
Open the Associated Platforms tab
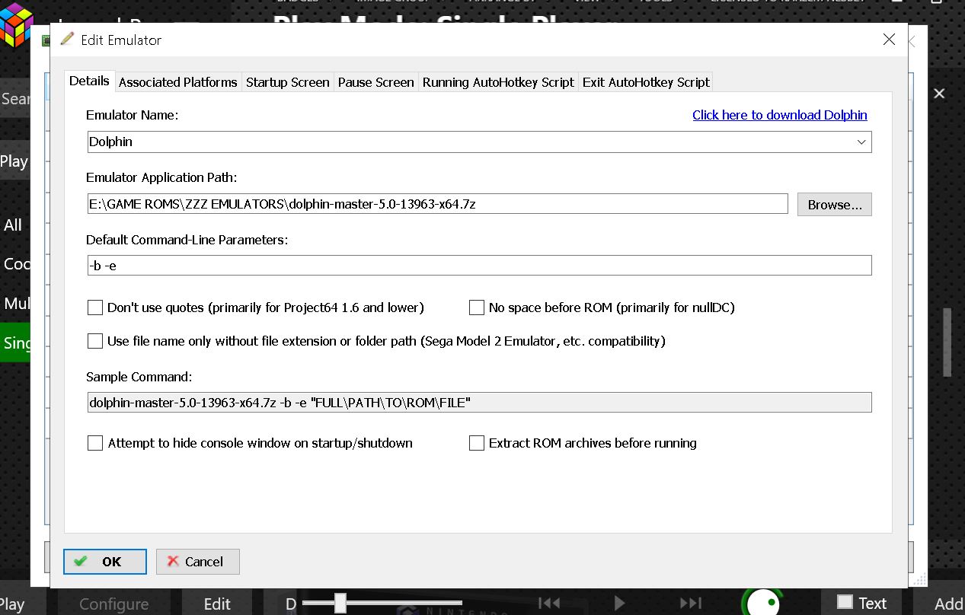pyautogui.click(x=178, y=82)
